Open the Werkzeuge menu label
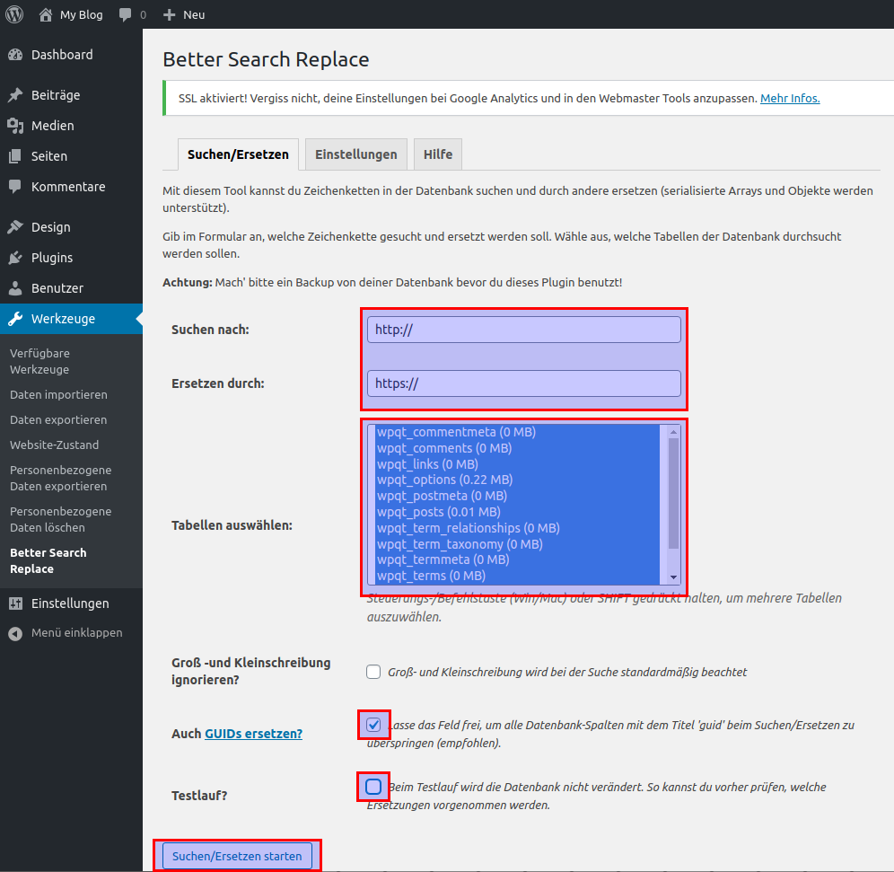894x872 pixels. click(64, 319)
